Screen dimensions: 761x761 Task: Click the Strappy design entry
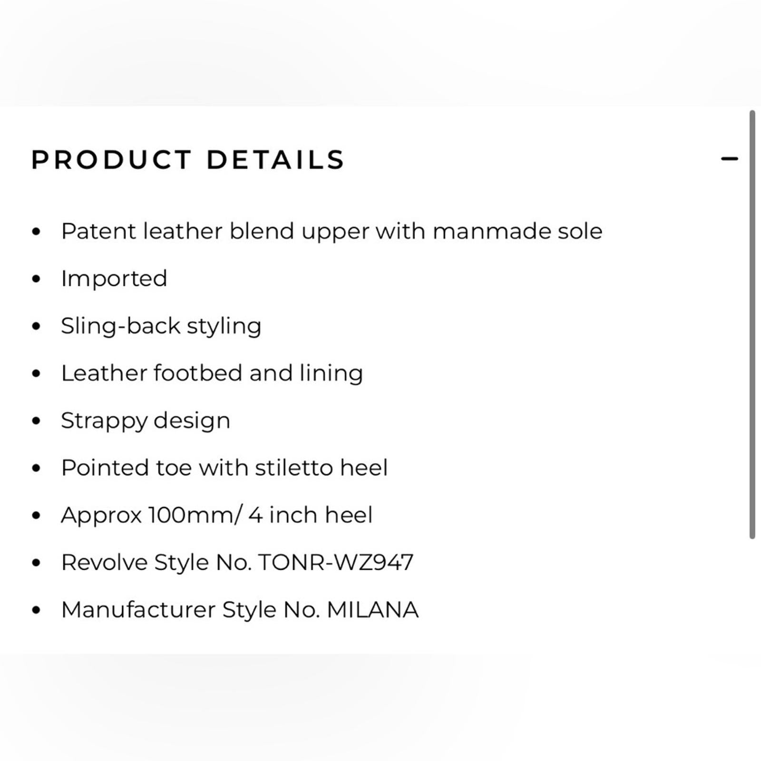[145, 420]
